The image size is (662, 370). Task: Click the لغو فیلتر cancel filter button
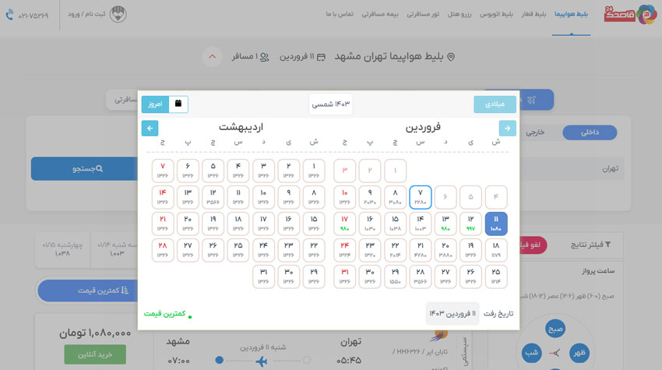tap(533, 245)
